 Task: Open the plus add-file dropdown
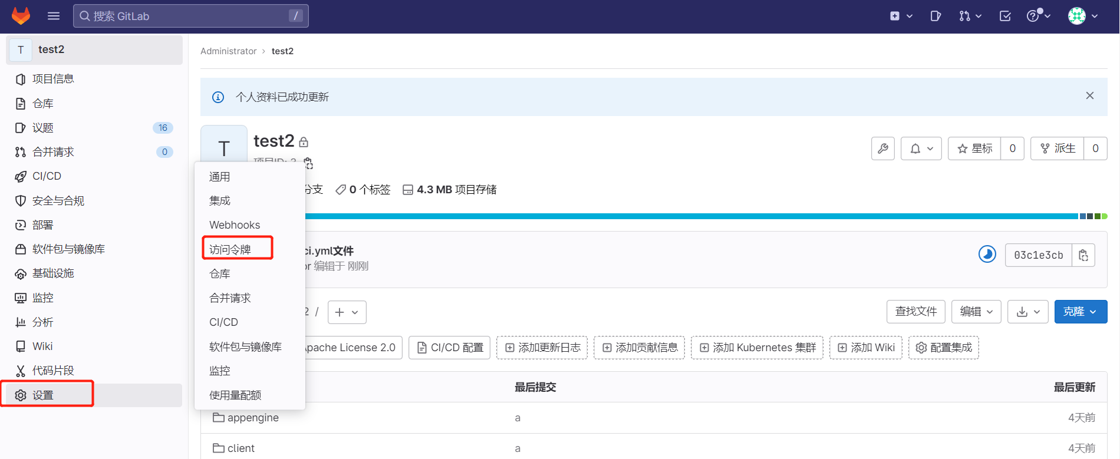[347, 312]
